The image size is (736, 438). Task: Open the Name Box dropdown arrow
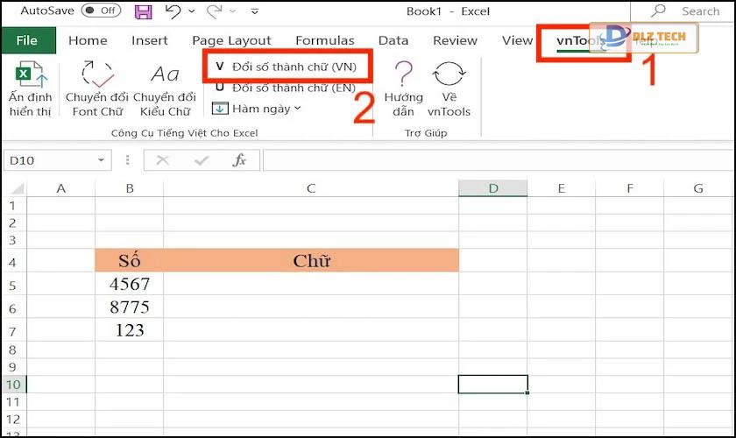point(101,160)
